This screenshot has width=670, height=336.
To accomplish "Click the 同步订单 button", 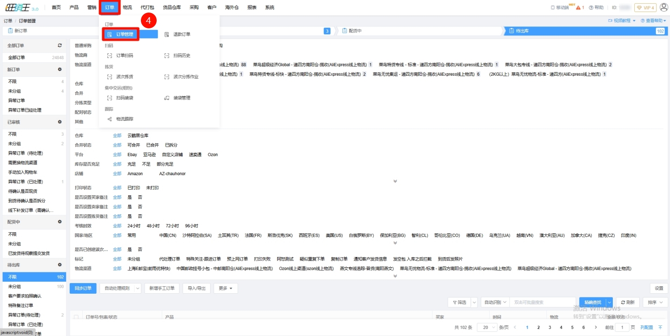I will (x=83, y=288).
